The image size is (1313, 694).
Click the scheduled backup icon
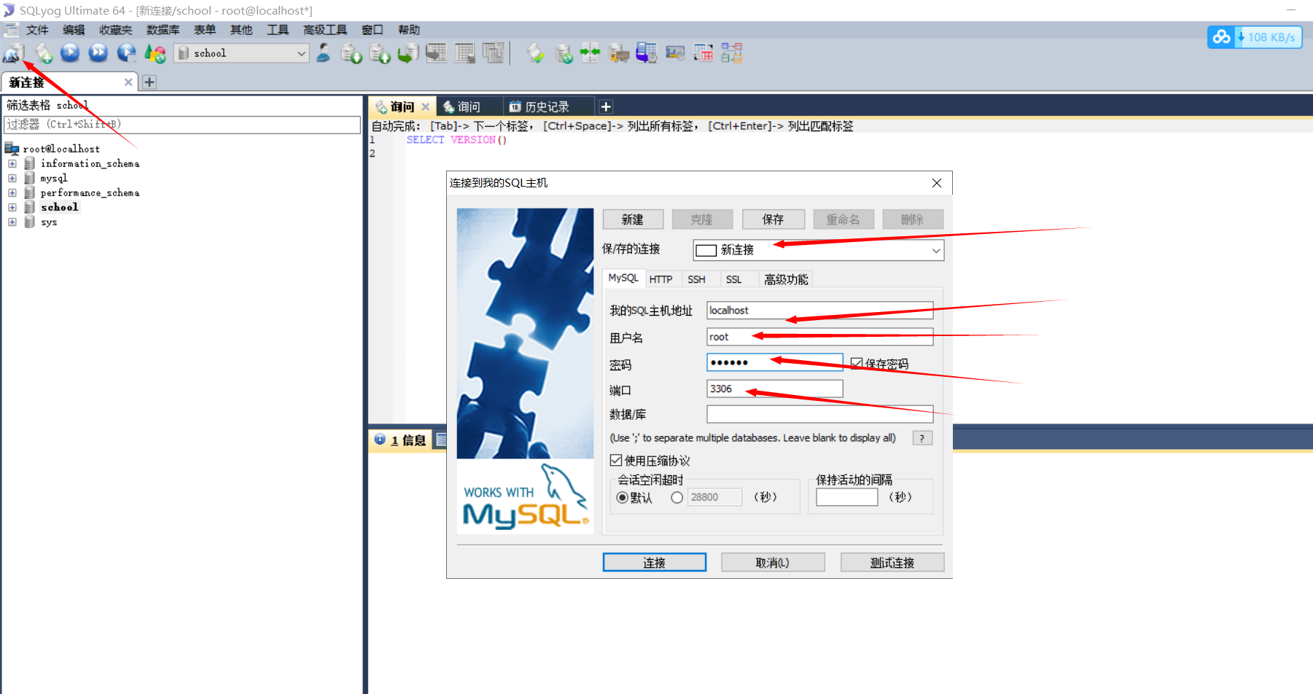tap(647, 53)
